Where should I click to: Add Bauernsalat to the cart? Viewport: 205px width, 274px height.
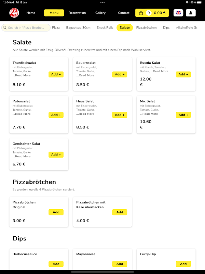click(x=120, y=74)
